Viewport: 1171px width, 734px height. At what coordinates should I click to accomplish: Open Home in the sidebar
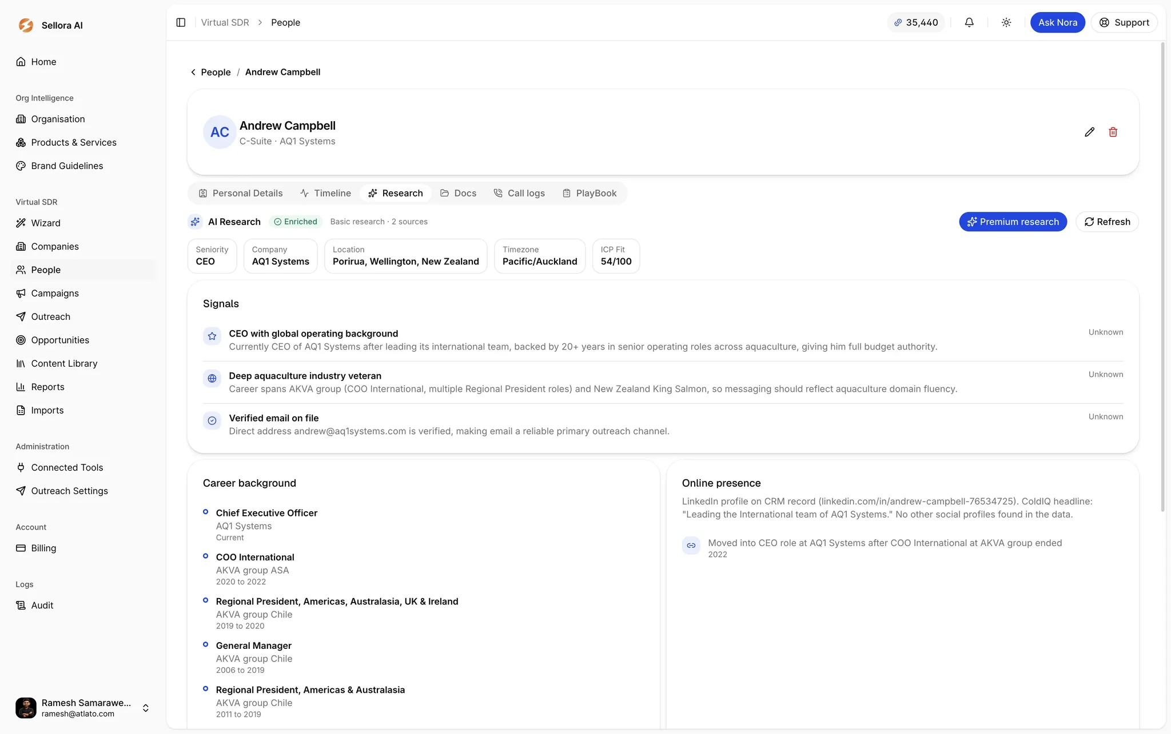click(x=83, y=62)
